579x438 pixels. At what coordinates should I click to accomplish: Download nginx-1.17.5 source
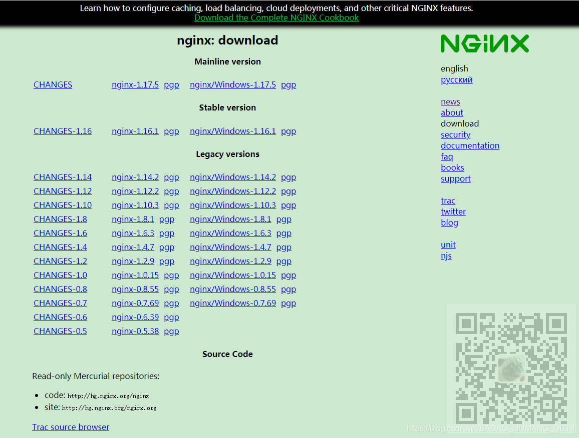pos(135,85)
